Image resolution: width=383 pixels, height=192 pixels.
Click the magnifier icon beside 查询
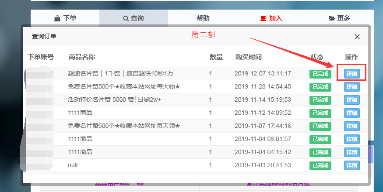click(126, 18)
